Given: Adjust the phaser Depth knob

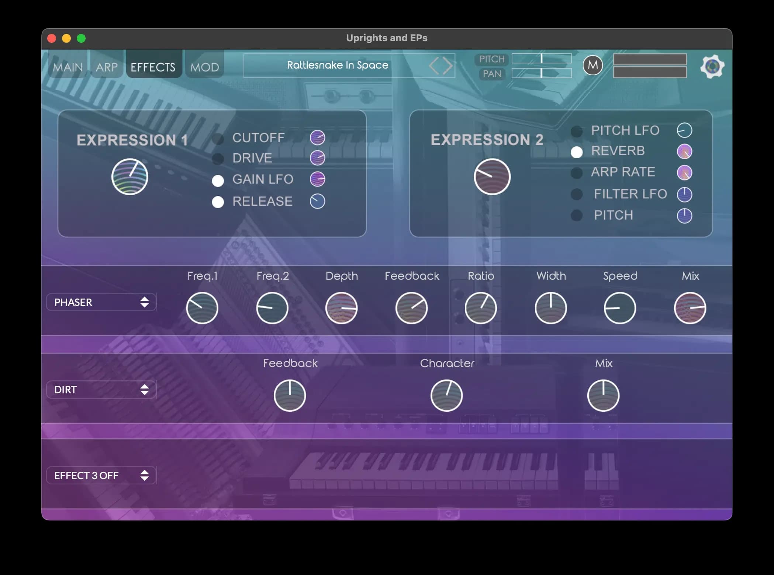Looking at the screenshot, I should [x=341, y=308].
